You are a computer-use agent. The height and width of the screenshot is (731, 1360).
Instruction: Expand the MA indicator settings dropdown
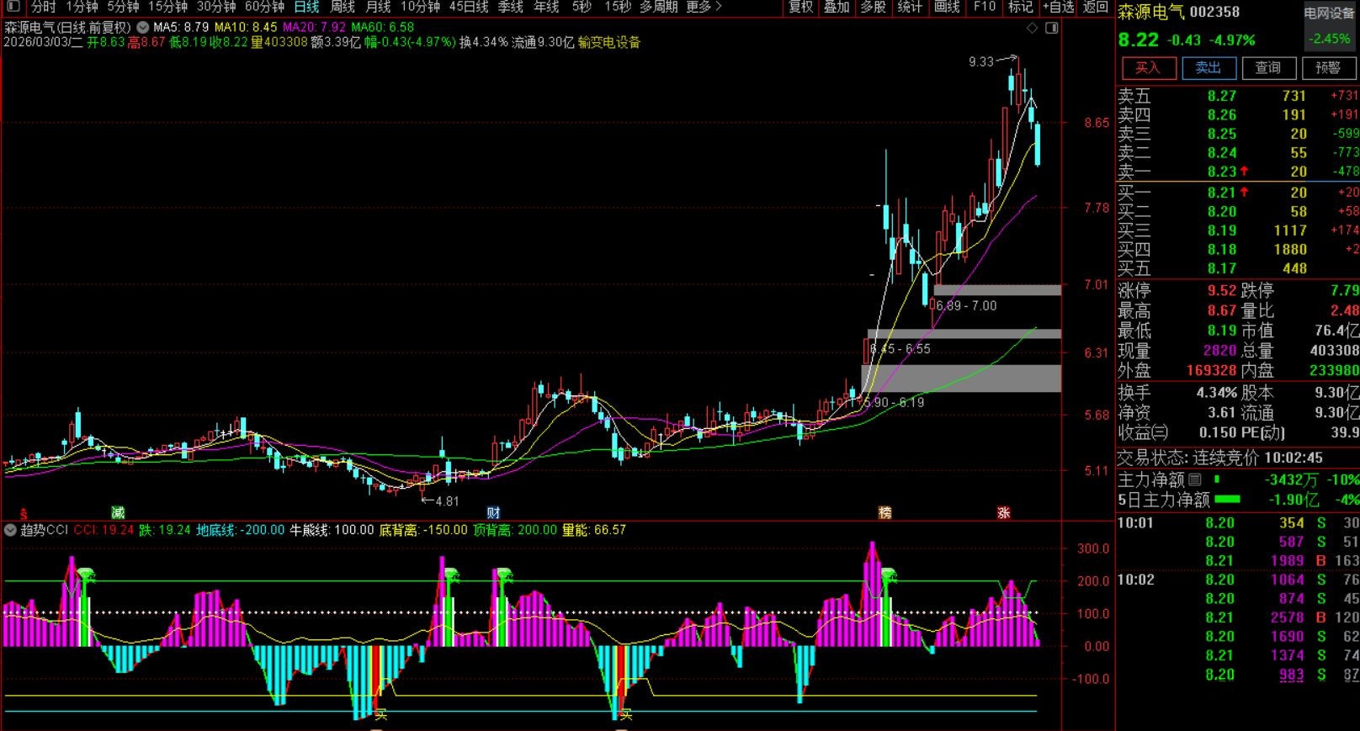[x=142, y=27]
